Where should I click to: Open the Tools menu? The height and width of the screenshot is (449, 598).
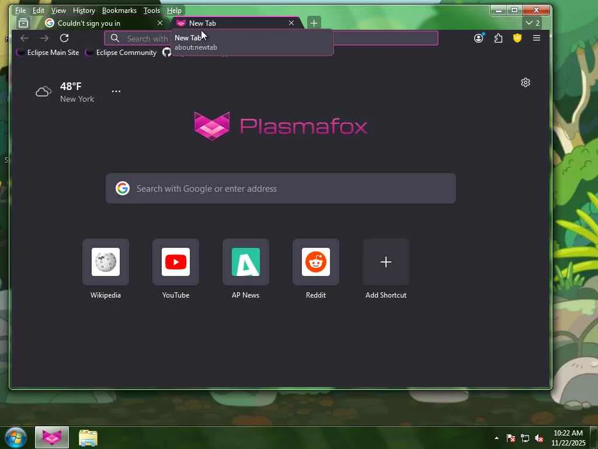pos(151,11)
